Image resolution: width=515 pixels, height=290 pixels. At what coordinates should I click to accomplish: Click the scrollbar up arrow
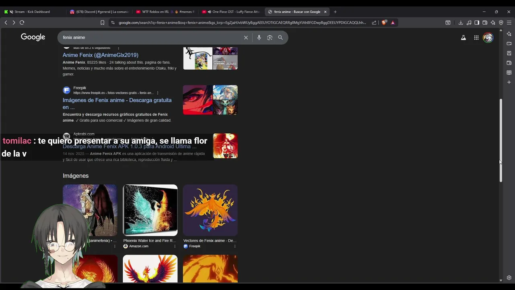click(x=501, y=31)
